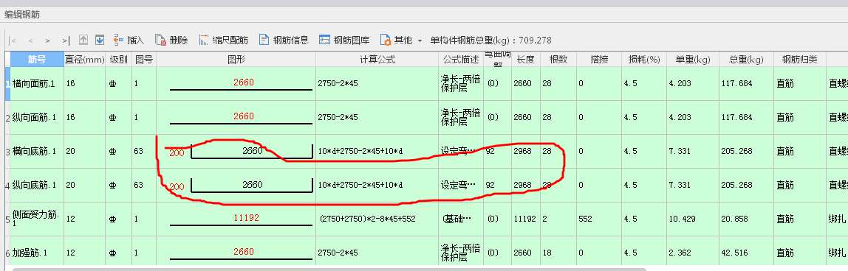Click the formula cell of 横向底筋.1
848x271 pixels.
click(377, 152)
